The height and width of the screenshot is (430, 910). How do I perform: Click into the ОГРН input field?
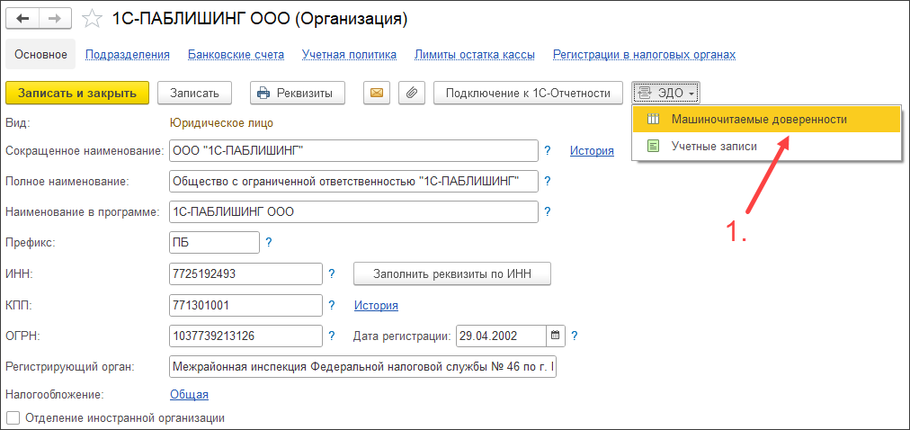tap(245, 336)
